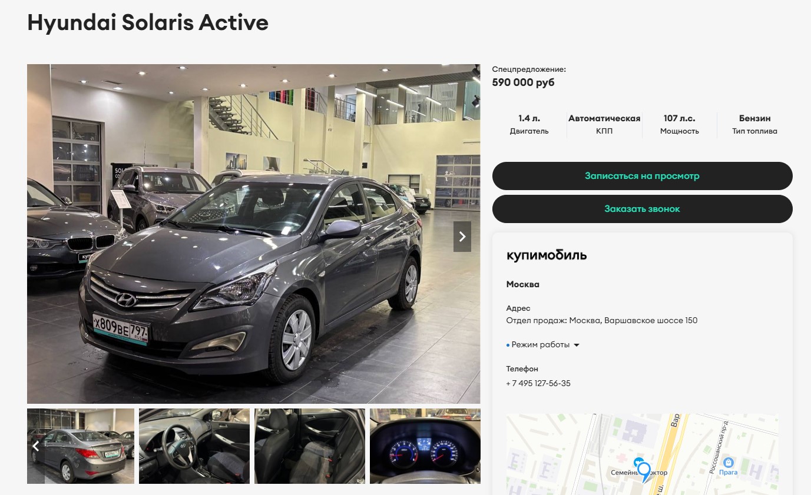Image resolution: width=811 pixels, height=495 pixels.
Task: Open the rear view car thumbnail
Action: [81, 446]
